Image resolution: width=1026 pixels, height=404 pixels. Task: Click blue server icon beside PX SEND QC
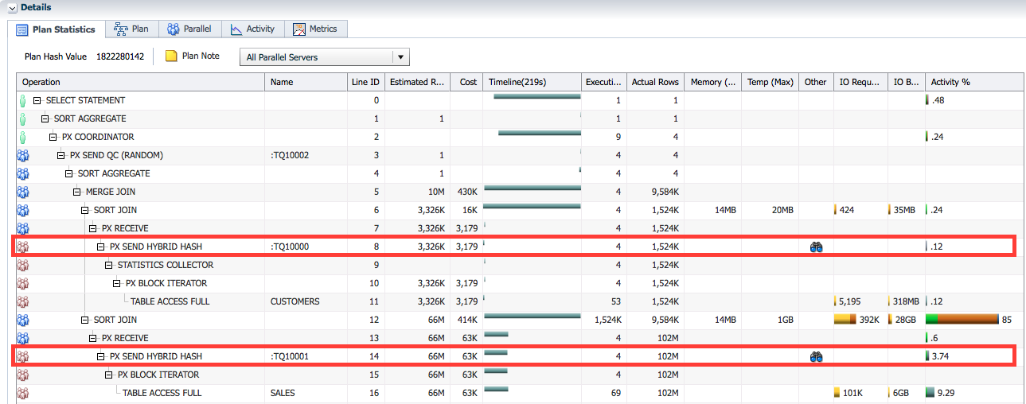click(22, 156)
